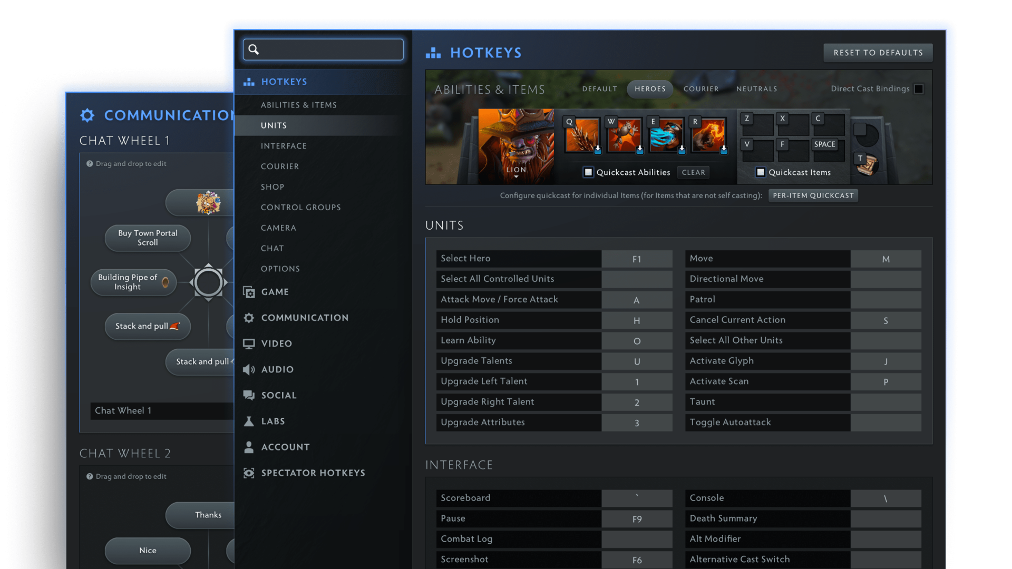Click the E ability icon (Mana Drain)
1012x569 pixels.
click(x=666, y=135)
